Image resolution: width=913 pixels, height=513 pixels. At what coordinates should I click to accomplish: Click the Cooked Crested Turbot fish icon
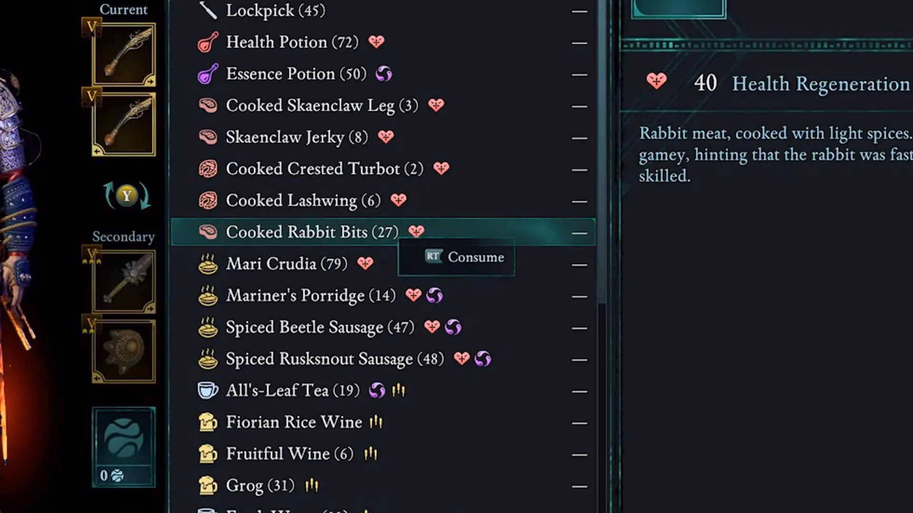coord(208,169)
